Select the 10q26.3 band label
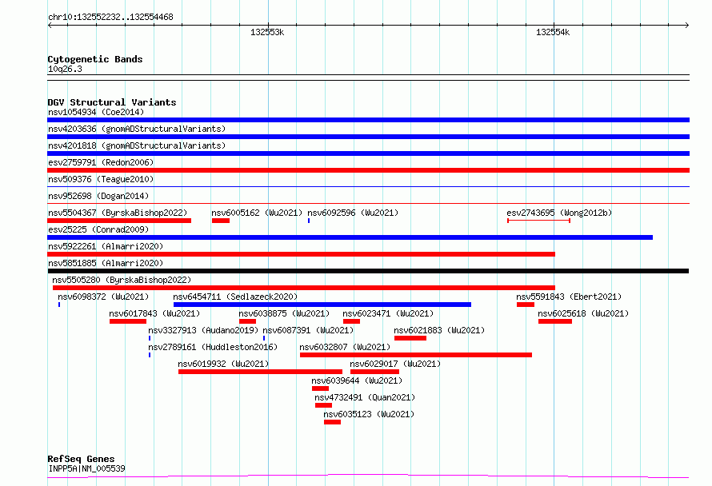The image size is (712, 486). tap(65, 69)
